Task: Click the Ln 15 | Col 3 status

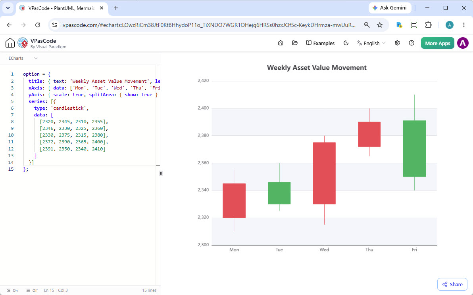Action: (56, 291)
